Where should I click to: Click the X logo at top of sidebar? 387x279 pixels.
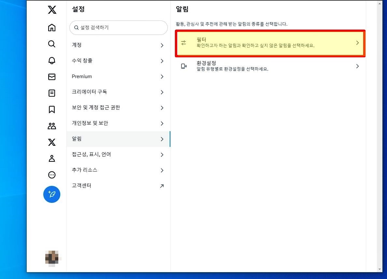(x=52, y=10)
